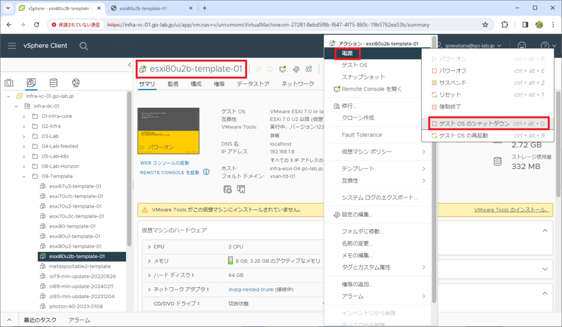The image size is (562, 327).
Task: Switch to the ネットワーク tab
Action: [x=297, y=84]
